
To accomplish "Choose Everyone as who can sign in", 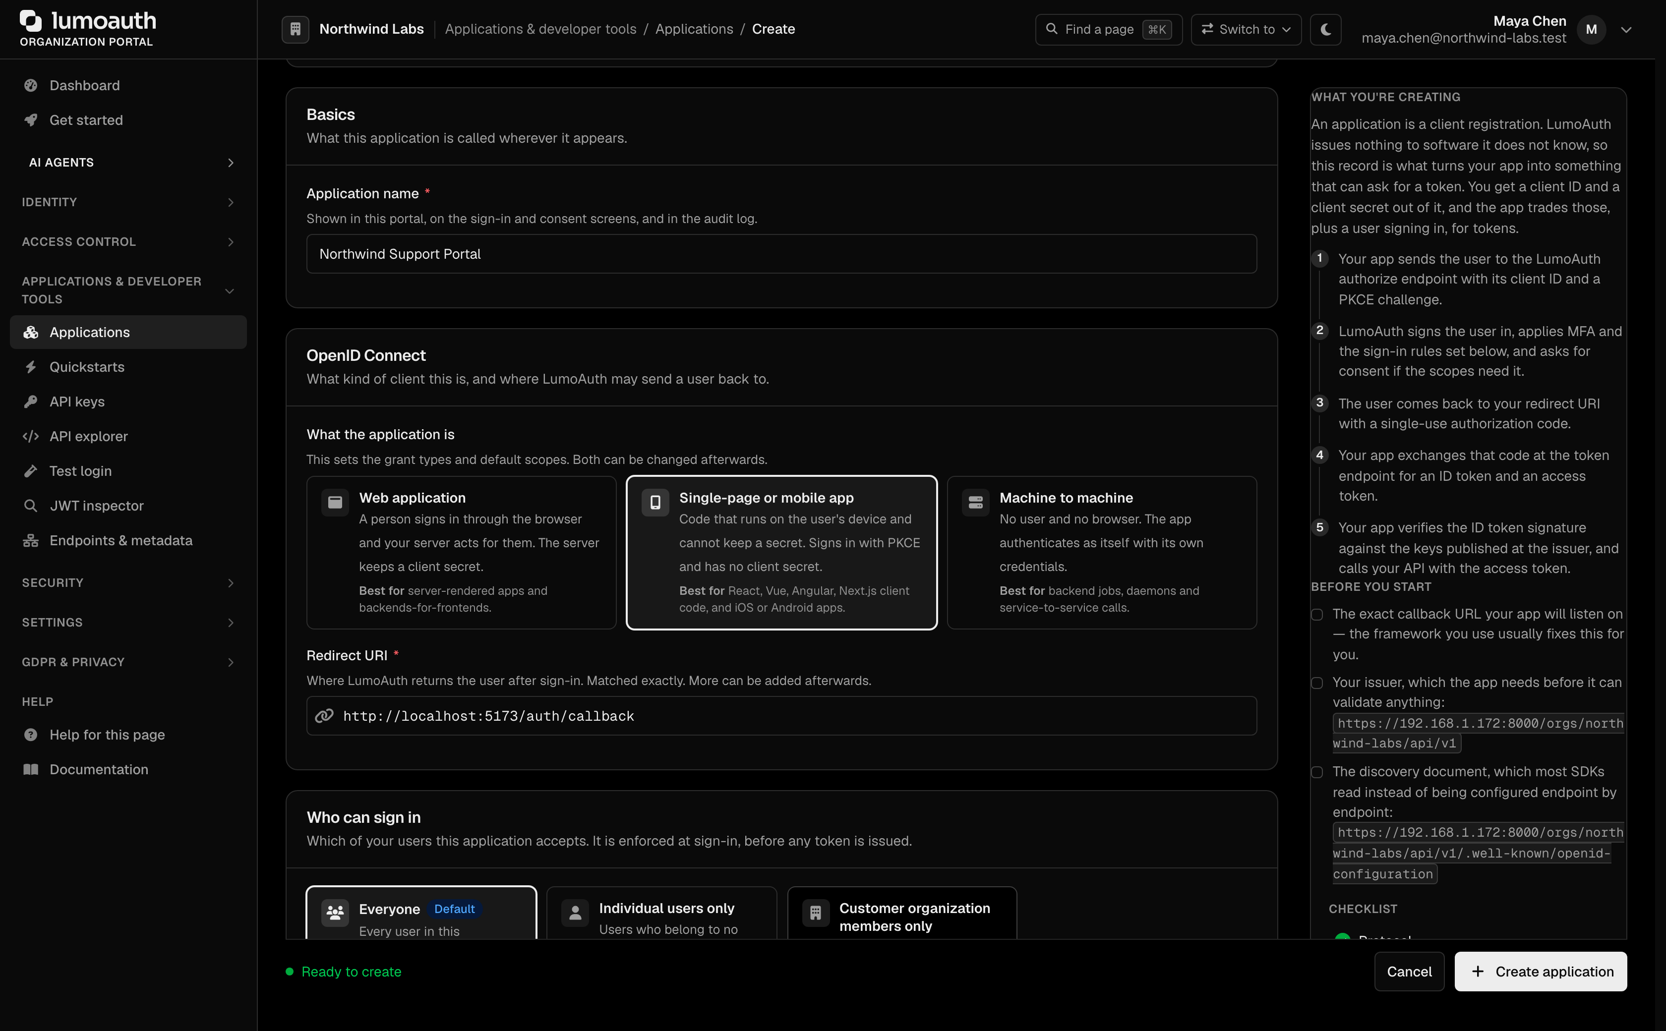I will point(421,914).
